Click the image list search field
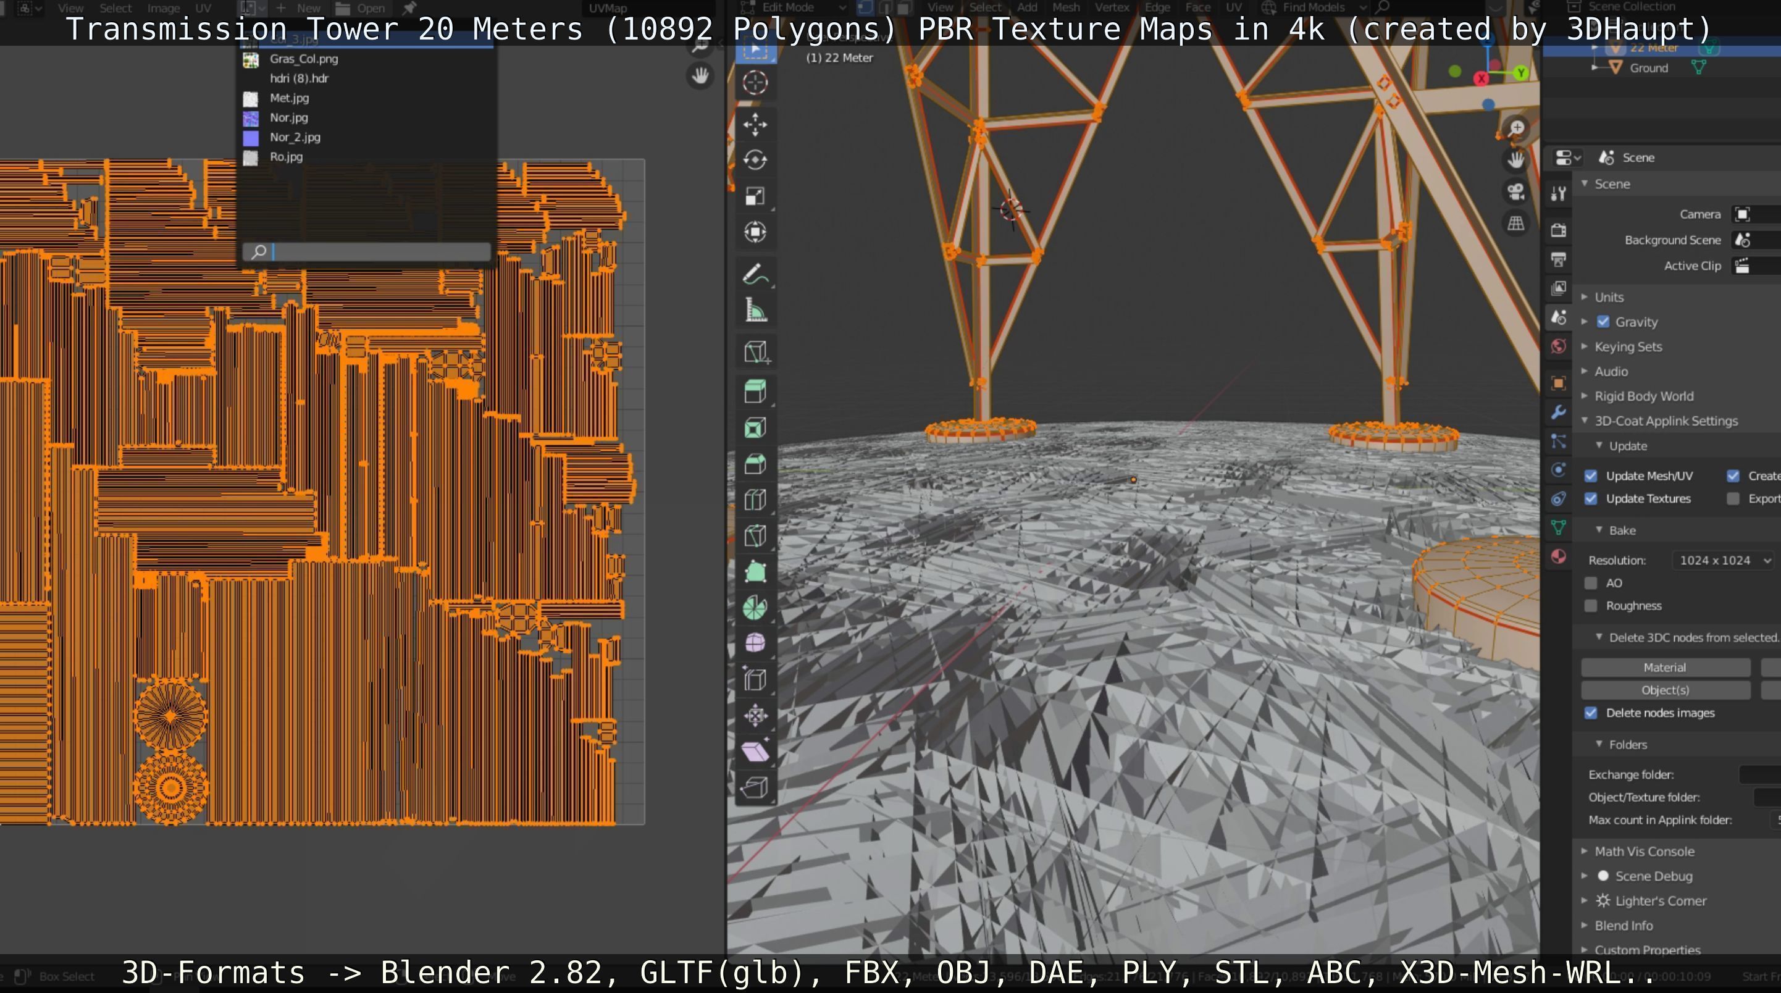The image size is (1781, 993). coord(366,252)
